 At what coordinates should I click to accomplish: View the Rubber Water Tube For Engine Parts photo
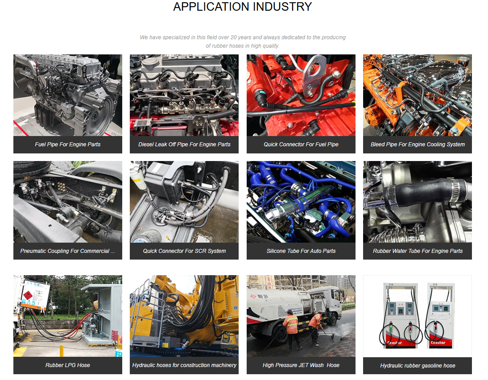pyautogui.click(x=417, y=202)
